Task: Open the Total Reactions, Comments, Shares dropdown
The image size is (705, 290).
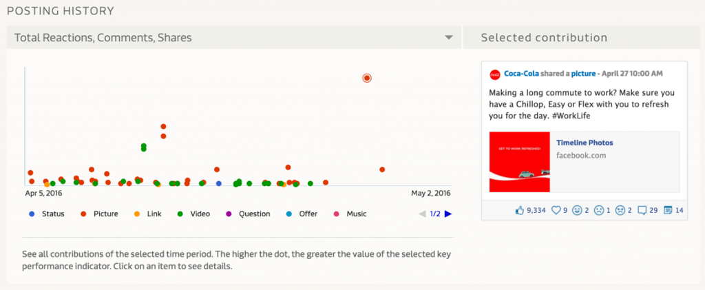Action: (448, 37)
